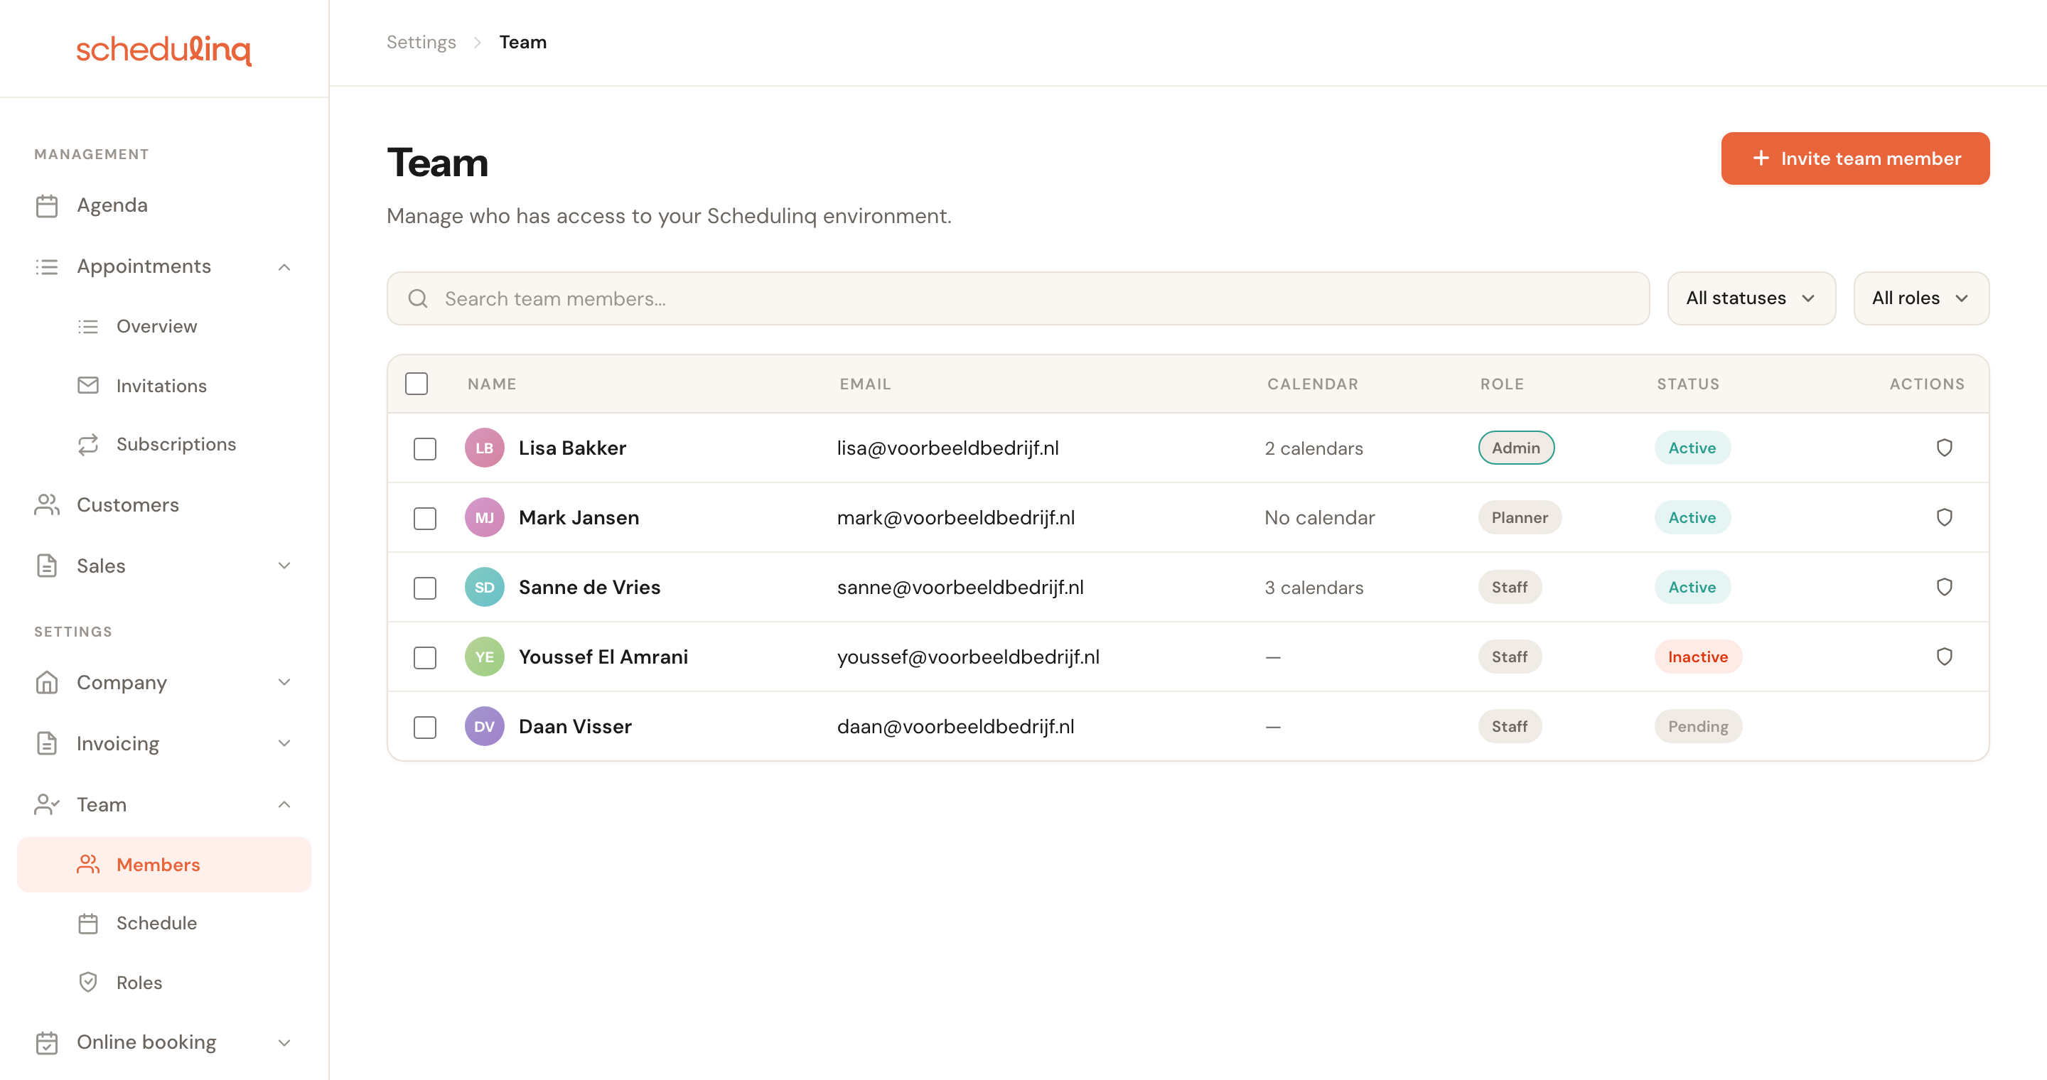Screen dimensions: 2047x1080
Task: Open the All roles dropdown
Action: pos(1921,298)
